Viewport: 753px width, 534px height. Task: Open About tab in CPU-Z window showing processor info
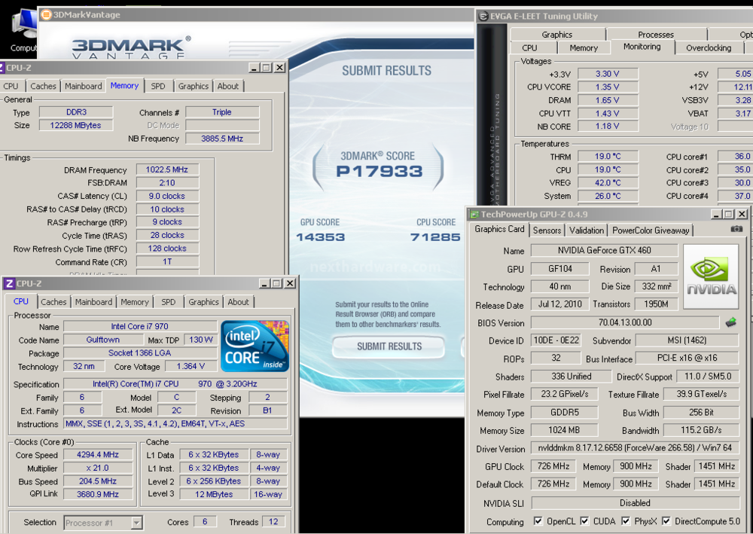(238, 301)
